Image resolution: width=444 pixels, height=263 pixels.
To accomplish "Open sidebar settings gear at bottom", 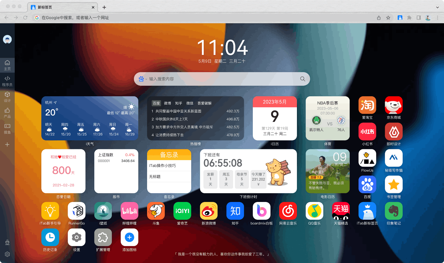I will coord(7,254).
